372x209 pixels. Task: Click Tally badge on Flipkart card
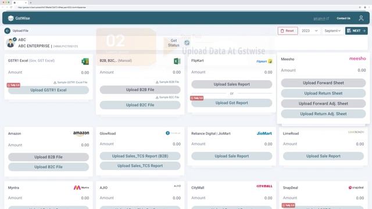coord(196,98)
